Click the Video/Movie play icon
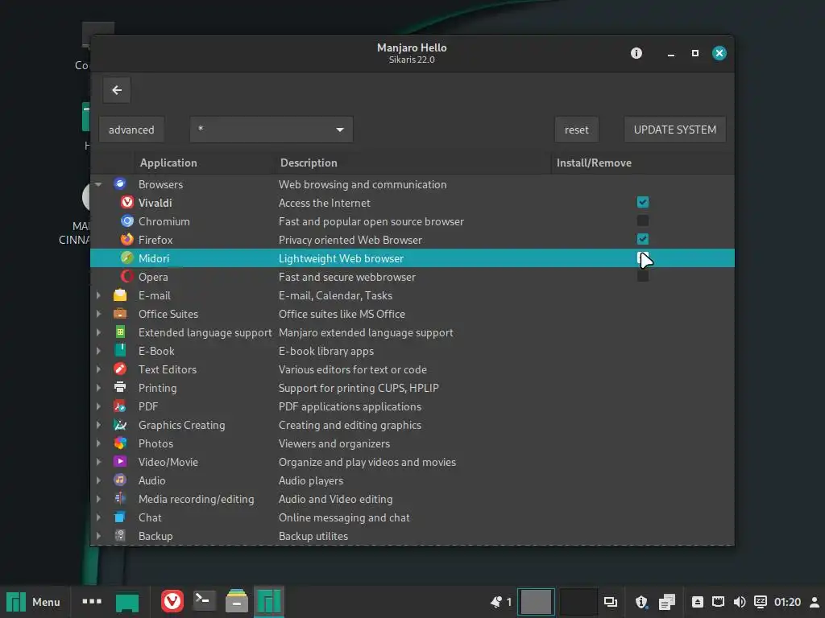825x618 pixels. click(120, 461)
